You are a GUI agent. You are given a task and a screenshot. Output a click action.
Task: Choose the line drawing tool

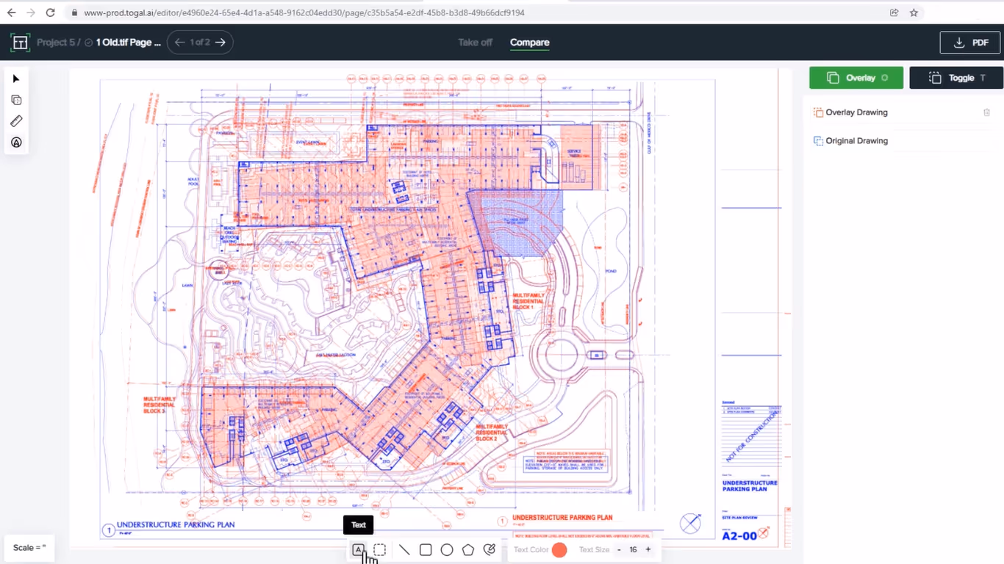pyautogui.click(x=404, y=549)
